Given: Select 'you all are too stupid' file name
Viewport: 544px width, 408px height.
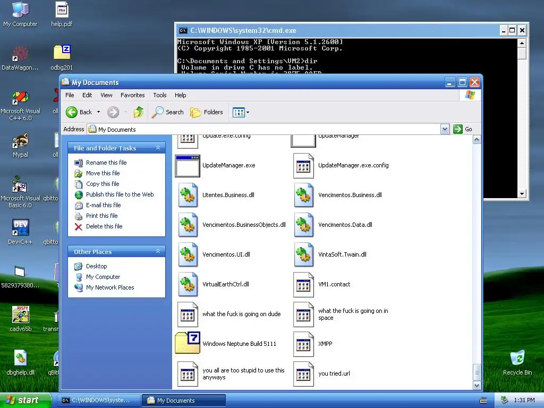Looking at the screenshot, I should click(243, 373).
